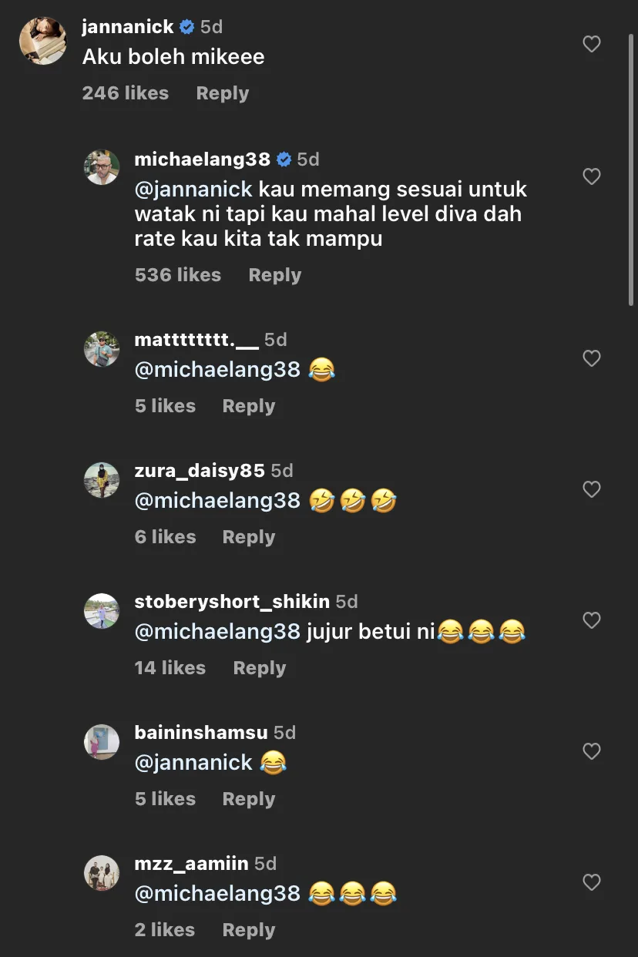This screenshot has width=638, height=957.
Task: Open zura_daisy85's profile via username
Action: [199, 471]
